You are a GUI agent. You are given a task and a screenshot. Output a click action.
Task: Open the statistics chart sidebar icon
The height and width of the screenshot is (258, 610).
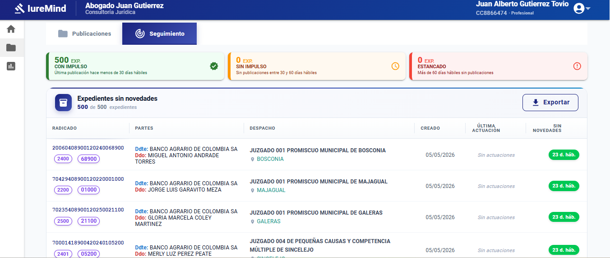(11, 66)
